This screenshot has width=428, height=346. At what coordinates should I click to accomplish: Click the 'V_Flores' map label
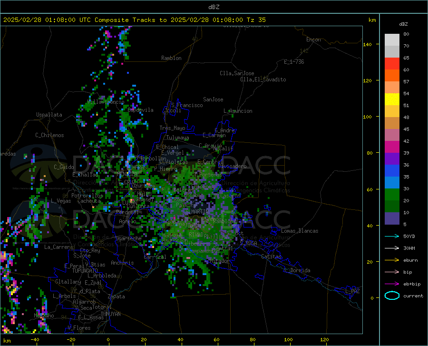[x=79, y=328]
